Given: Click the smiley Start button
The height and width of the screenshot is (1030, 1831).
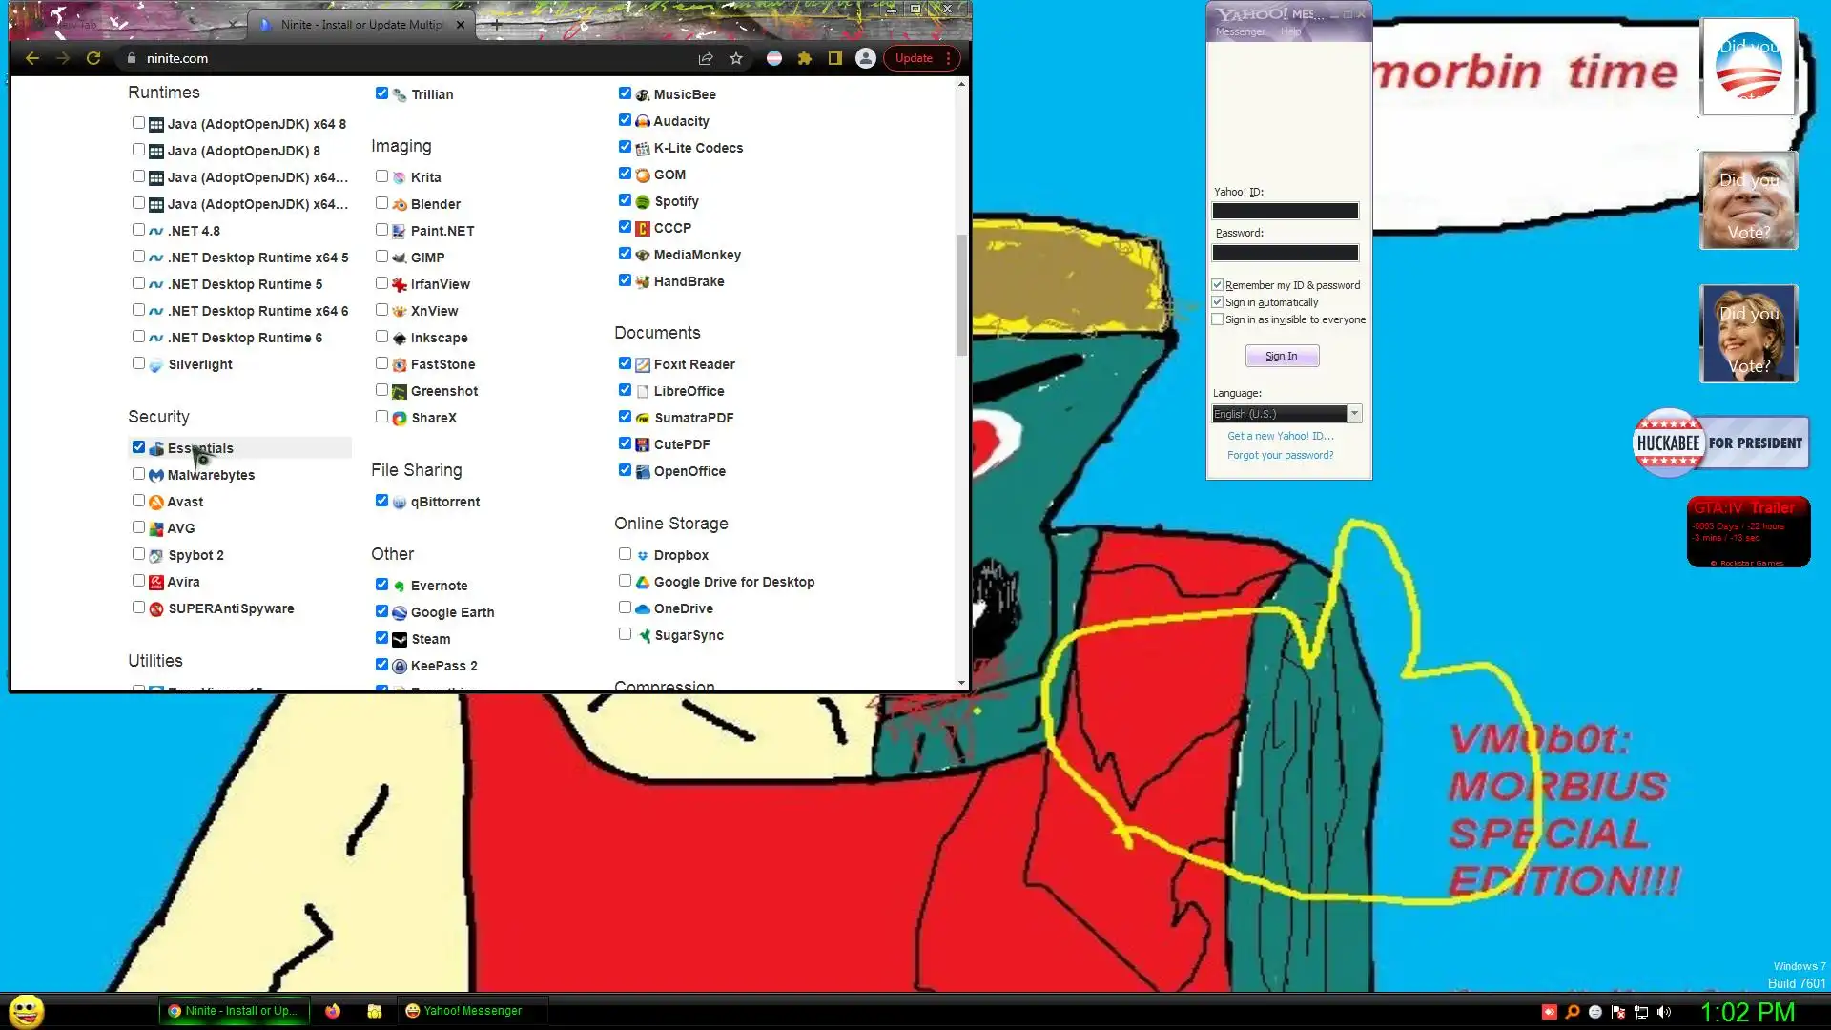Looking at the screenshot, I should 27,1010.
